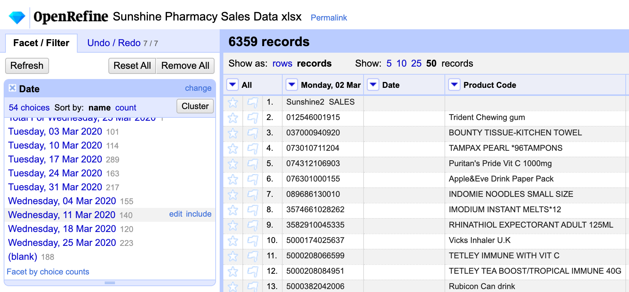Star row 9 Rhinathiol Expectorant record

pyautogui.click(x=233, y=225)
